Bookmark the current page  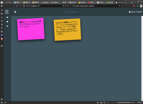[68, 6]
